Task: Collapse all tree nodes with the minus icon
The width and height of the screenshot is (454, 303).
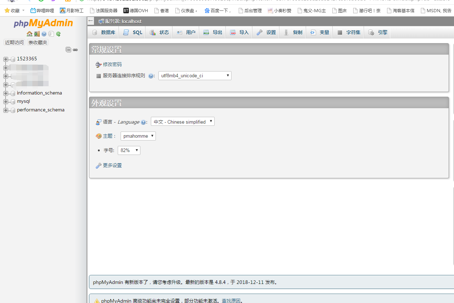Action: [68, 50]
